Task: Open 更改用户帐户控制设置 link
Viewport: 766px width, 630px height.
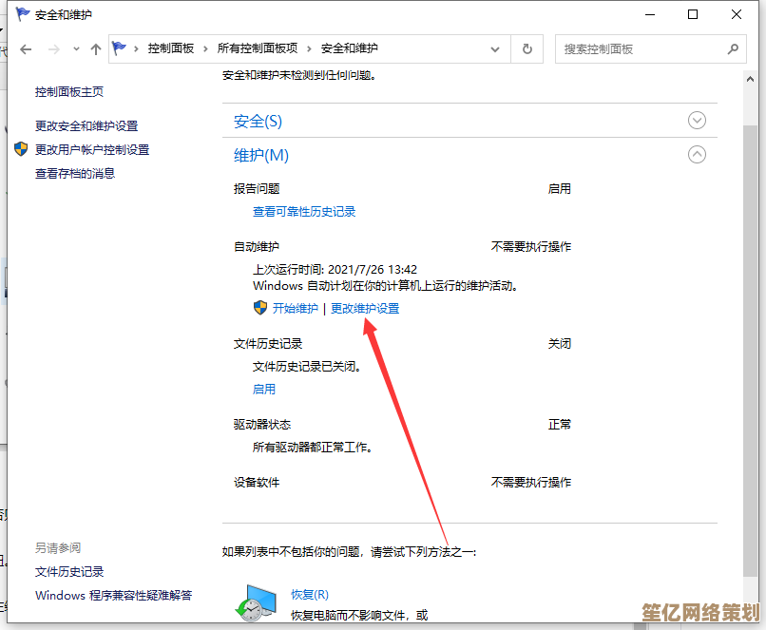Action: coord(92,149)
